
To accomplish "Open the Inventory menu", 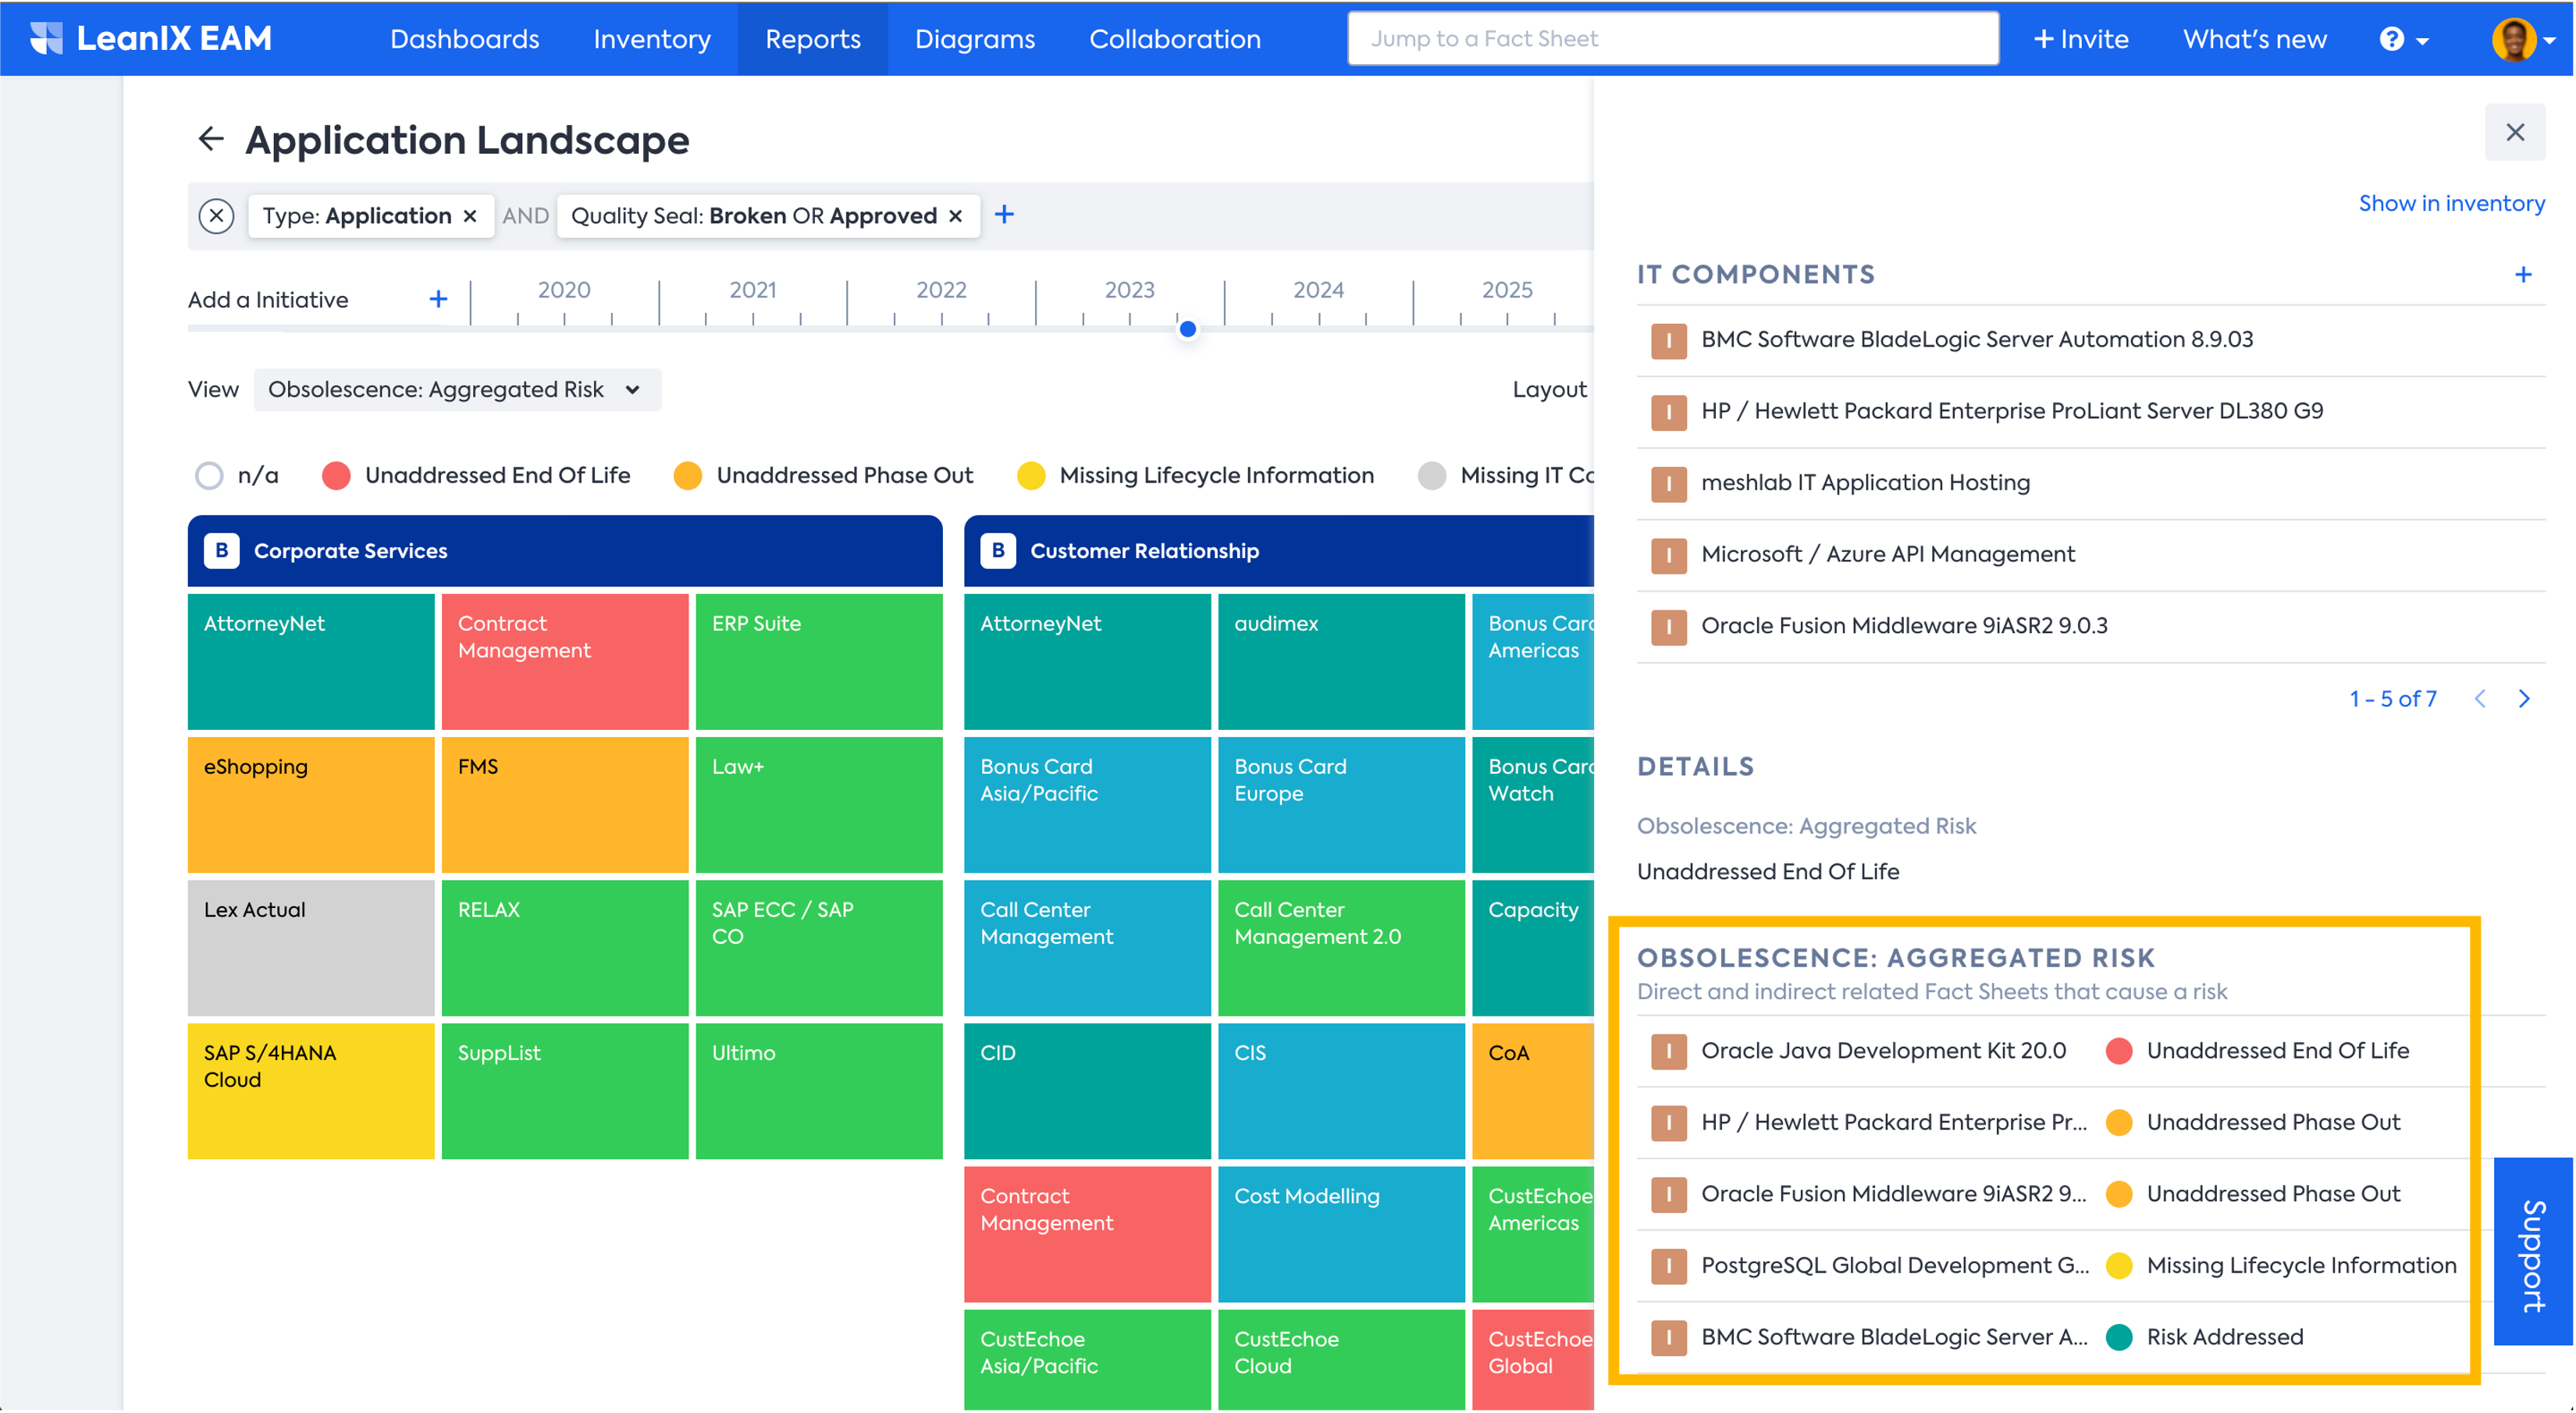I will click(651, 39).
